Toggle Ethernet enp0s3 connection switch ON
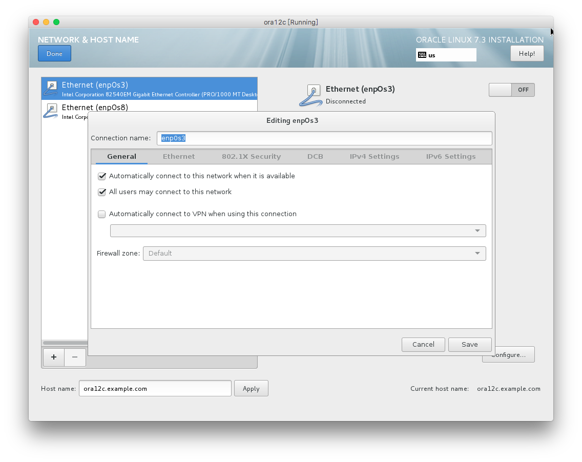Screen dimensions: 582x462 [x=511, y=90]
